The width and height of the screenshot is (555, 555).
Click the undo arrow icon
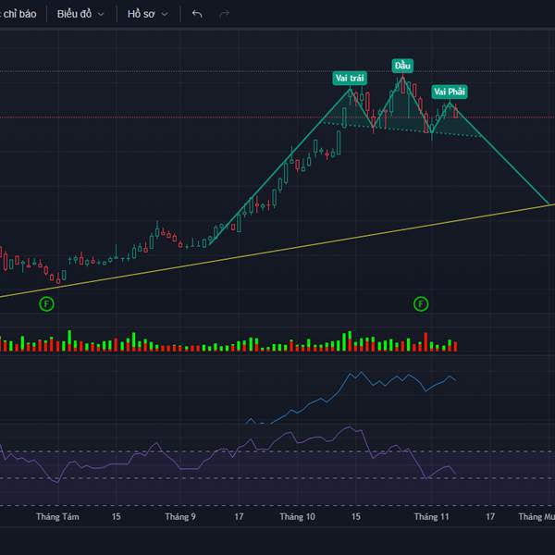(x=196, y=14)
